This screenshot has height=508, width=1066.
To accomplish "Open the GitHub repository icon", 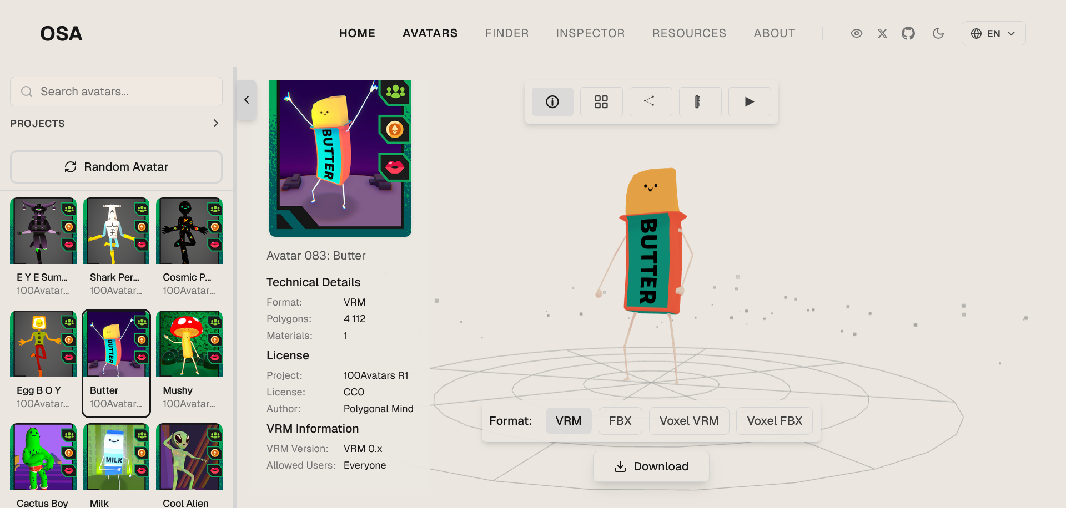I will click(x=908, y=33).
